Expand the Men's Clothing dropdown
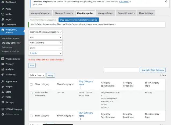This screenshot has height=125, width=171. 45,42
